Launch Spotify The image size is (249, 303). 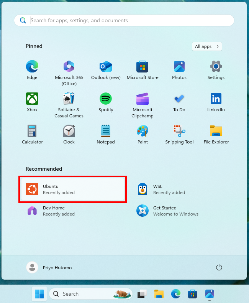(x=106, y=102)
